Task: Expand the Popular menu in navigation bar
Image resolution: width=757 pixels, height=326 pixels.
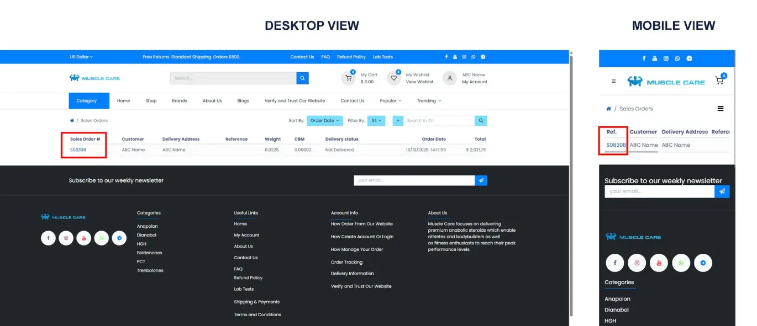Action: point(390,101)
